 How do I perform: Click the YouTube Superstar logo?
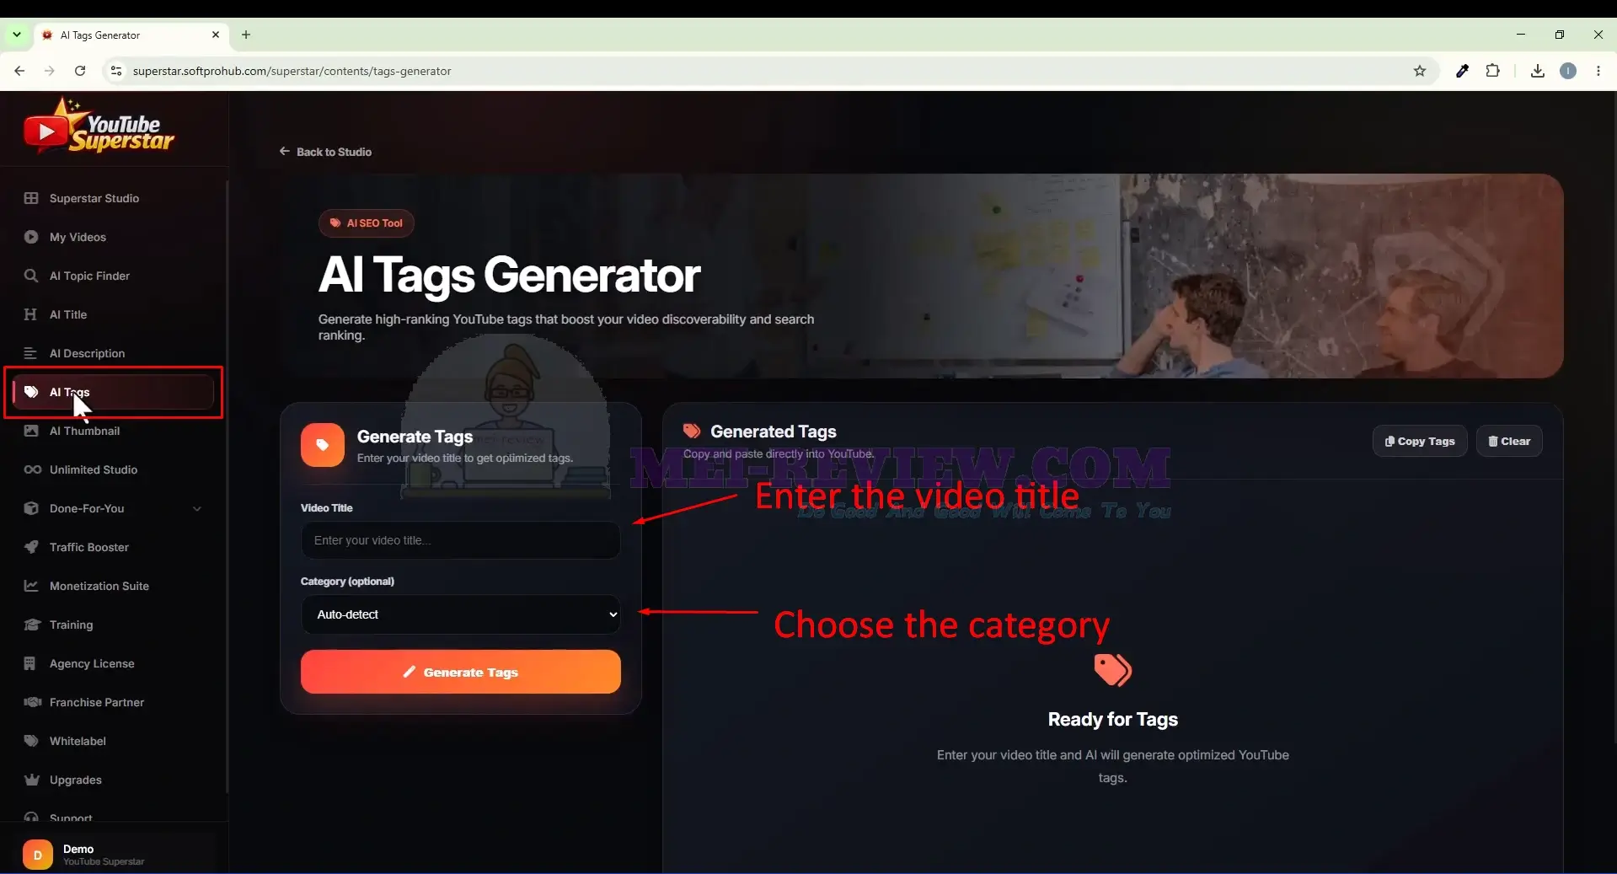99,126
